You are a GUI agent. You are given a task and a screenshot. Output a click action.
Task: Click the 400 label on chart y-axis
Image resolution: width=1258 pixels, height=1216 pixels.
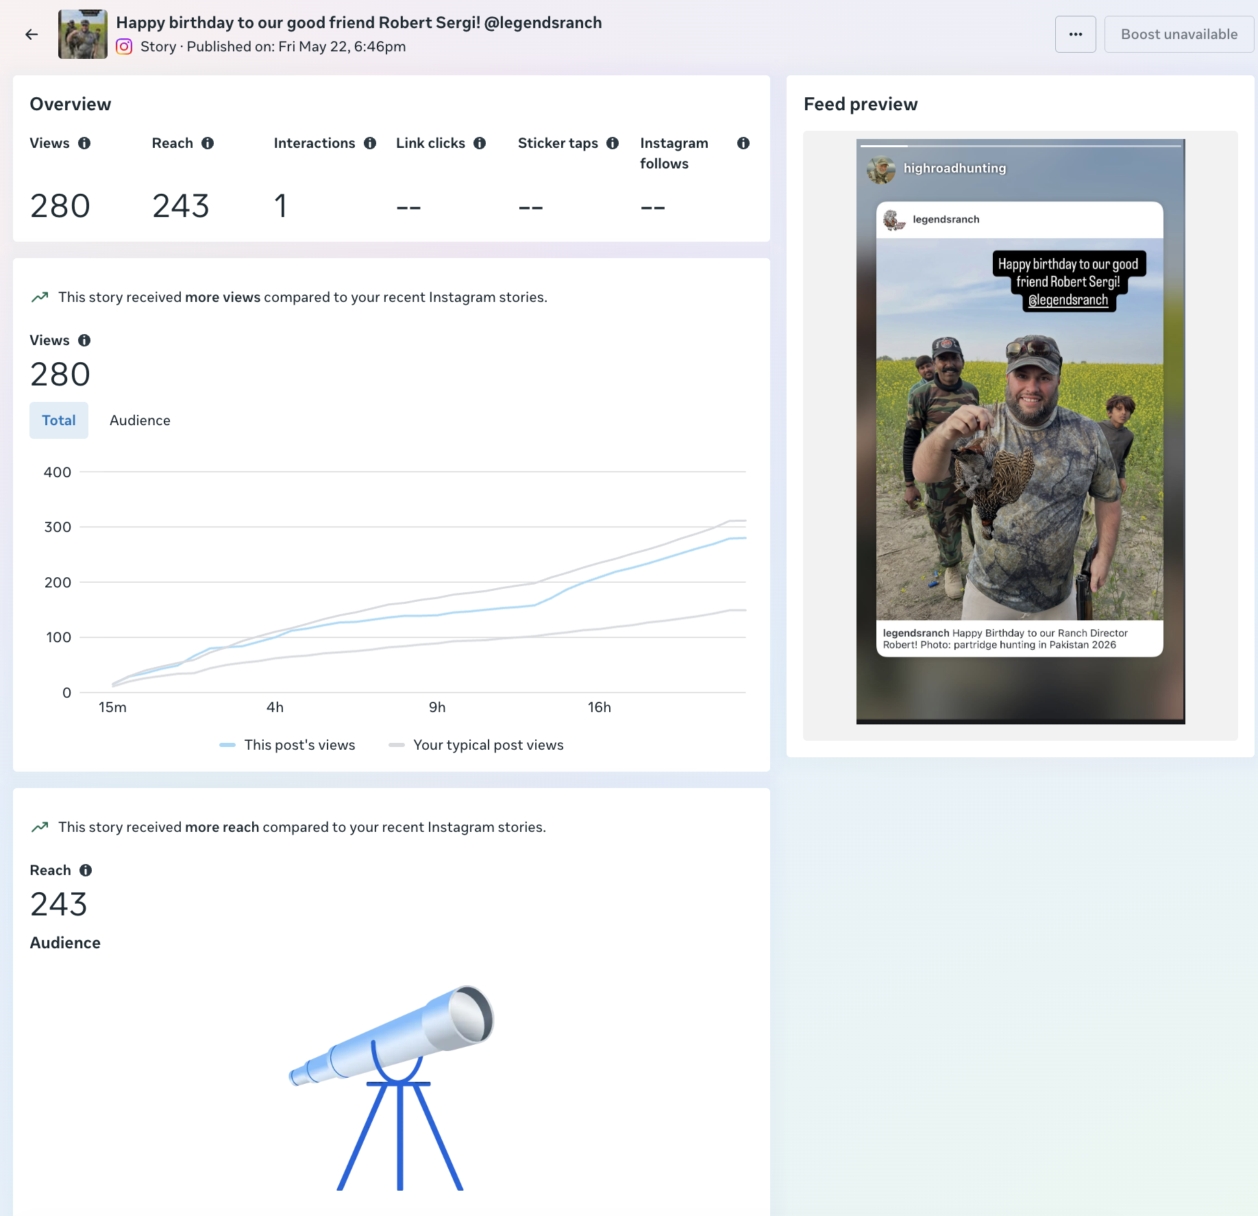[58, 472]
